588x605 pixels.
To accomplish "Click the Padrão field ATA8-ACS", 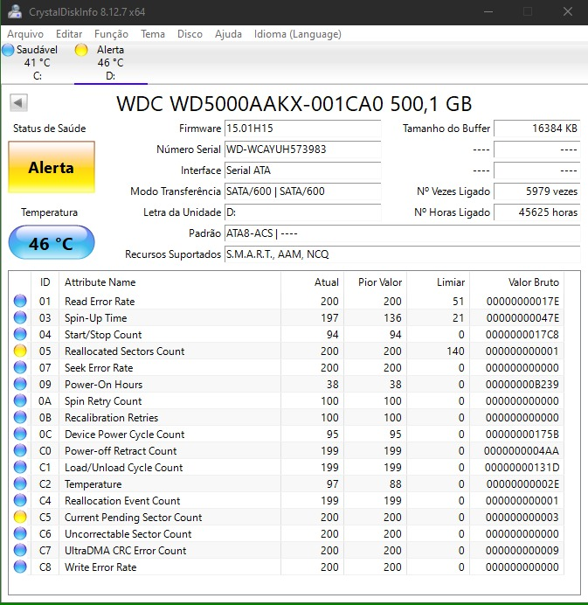I will coord(403,233).
